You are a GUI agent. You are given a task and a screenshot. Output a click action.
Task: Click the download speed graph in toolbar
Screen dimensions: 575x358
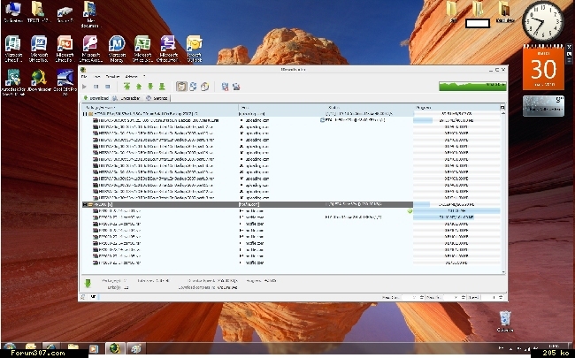(472, 87)
